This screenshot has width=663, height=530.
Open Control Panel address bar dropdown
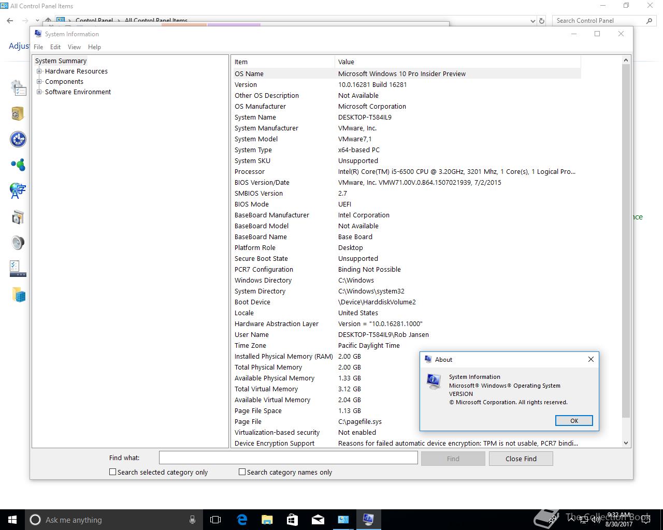(533, 21)
